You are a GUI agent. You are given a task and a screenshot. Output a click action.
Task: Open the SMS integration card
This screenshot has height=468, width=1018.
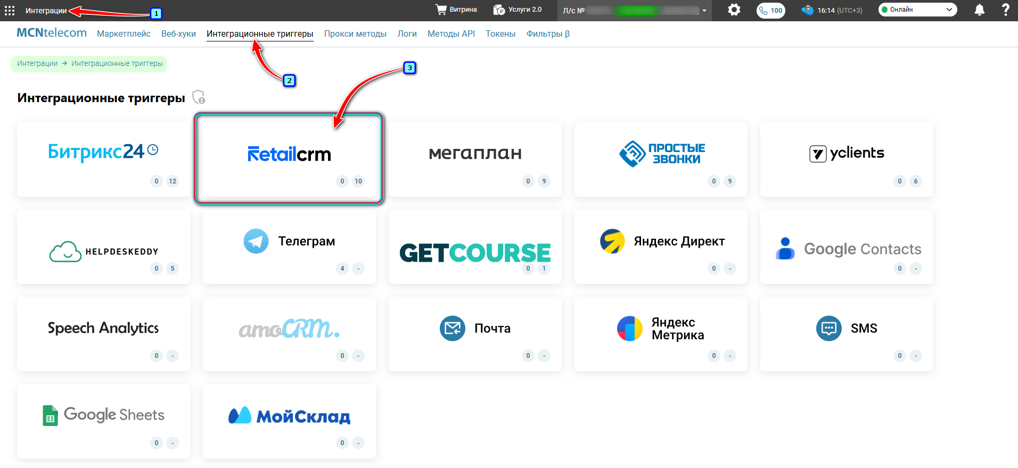pos(847,334)
